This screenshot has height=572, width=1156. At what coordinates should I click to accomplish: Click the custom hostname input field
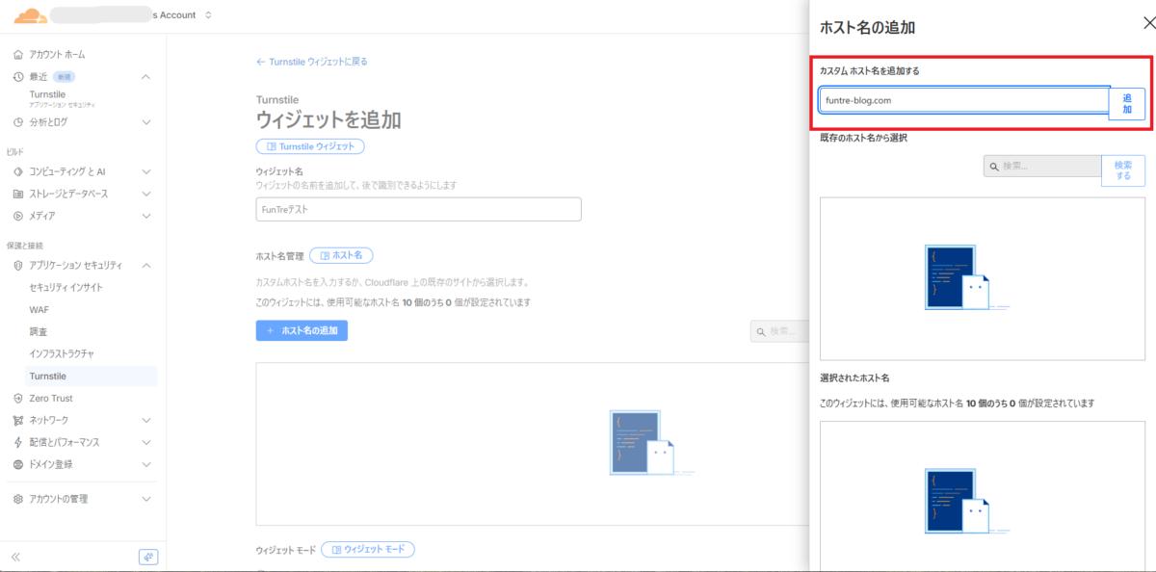click(x=963, y=100)
